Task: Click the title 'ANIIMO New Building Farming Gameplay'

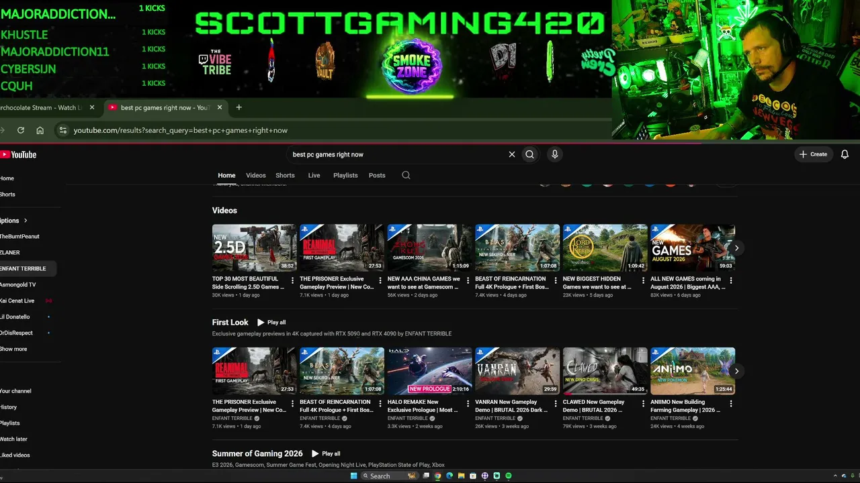Action: pos(687,406)
